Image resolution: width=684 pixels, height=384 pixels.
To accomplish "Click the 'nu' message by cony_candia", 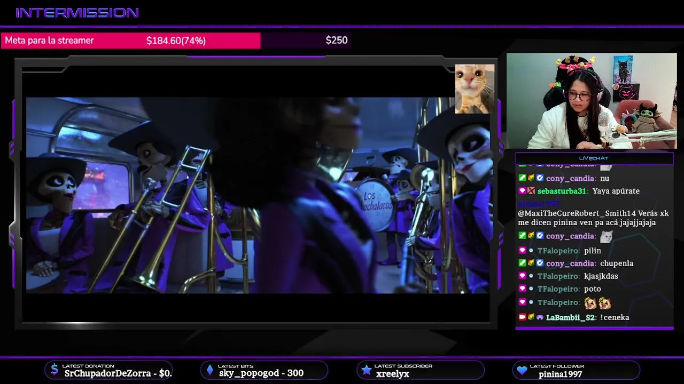I will (604, 179).
